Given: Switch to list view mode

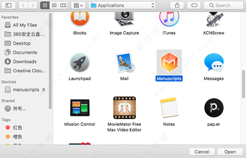Looking at the screenshot, I should coord(54,5).
